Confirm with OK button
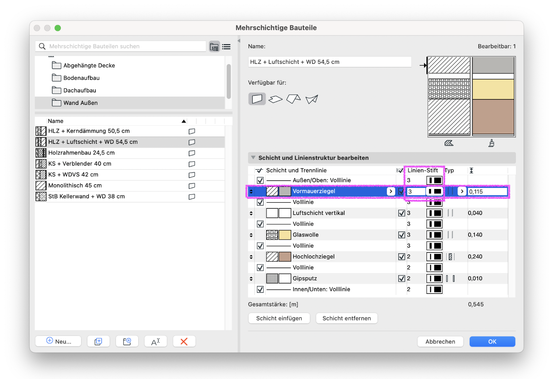The height and width of the screenshot is (379, 557). (492, 341)
